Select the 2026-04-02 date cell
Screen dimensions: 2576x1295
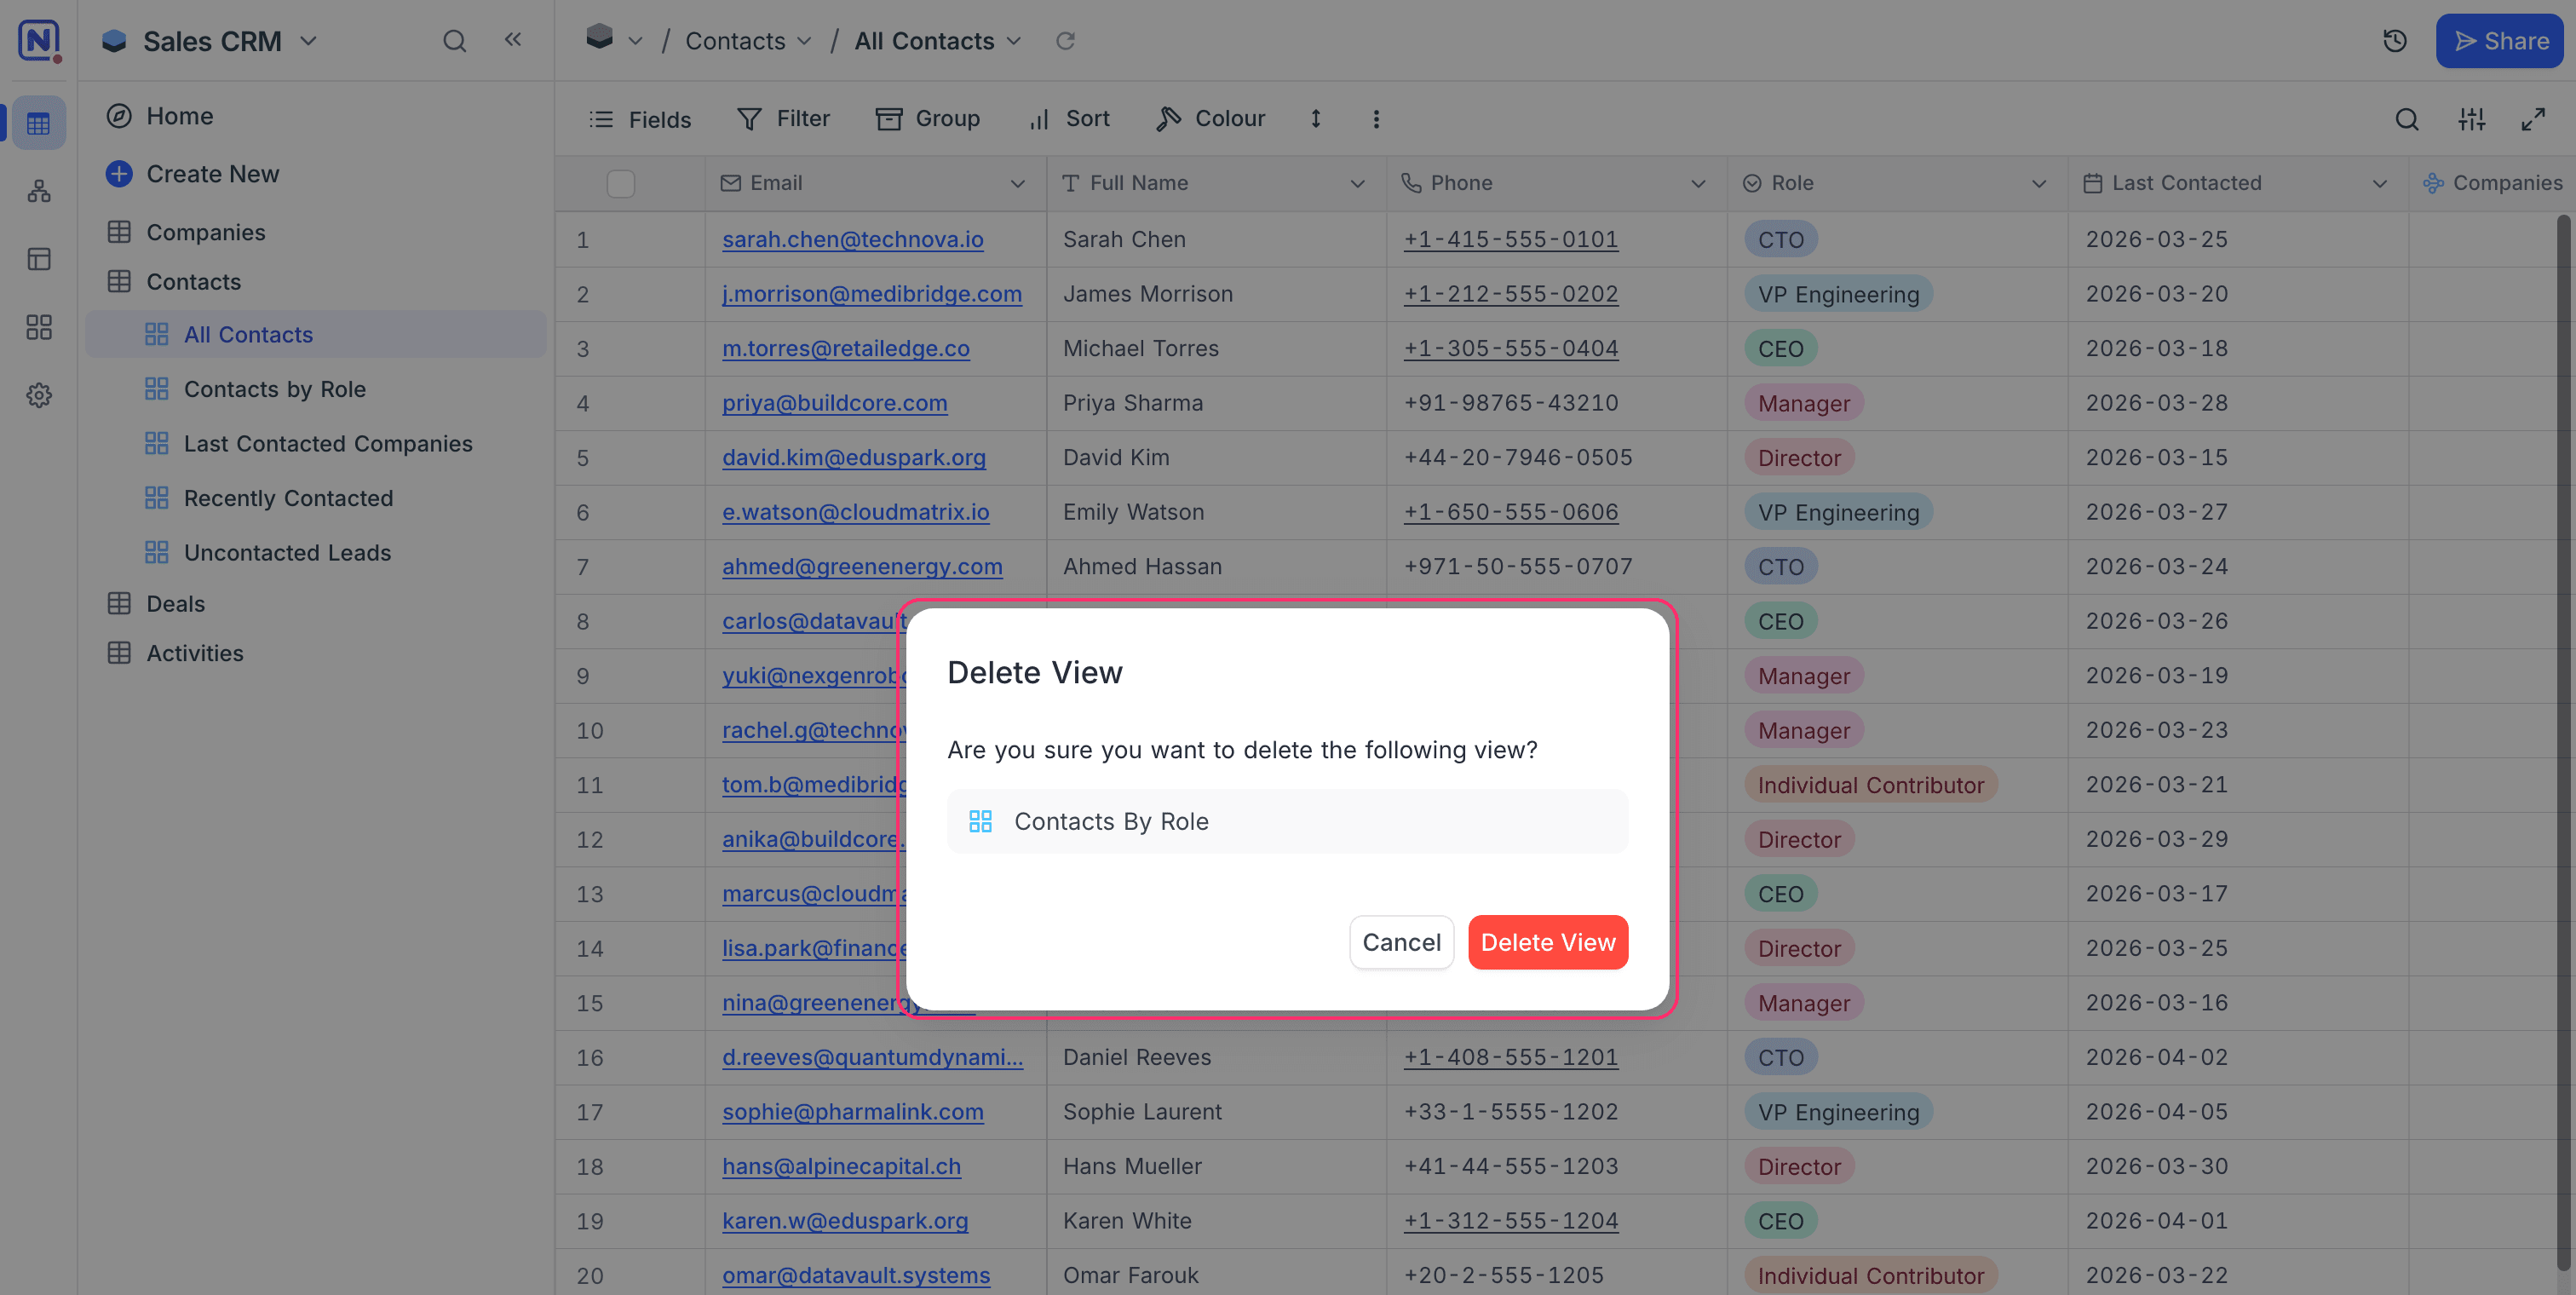pyautogui.click(x=2238, y=1057)
